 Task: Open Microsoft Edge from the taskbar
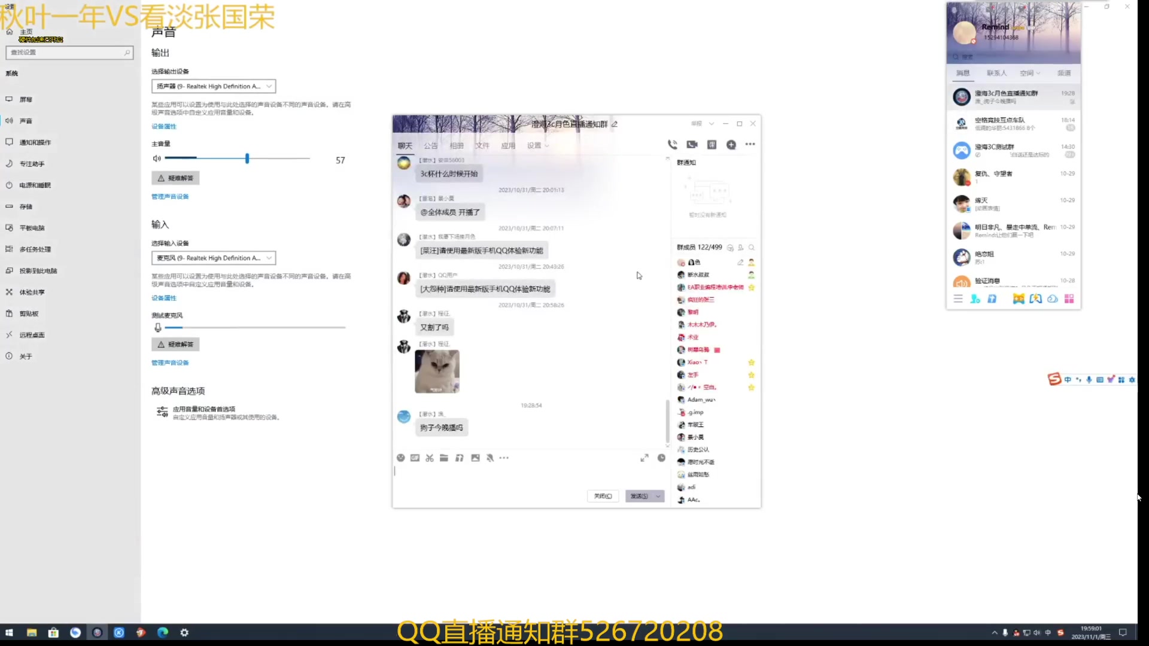pyautogui.click(x=163, y=632)
